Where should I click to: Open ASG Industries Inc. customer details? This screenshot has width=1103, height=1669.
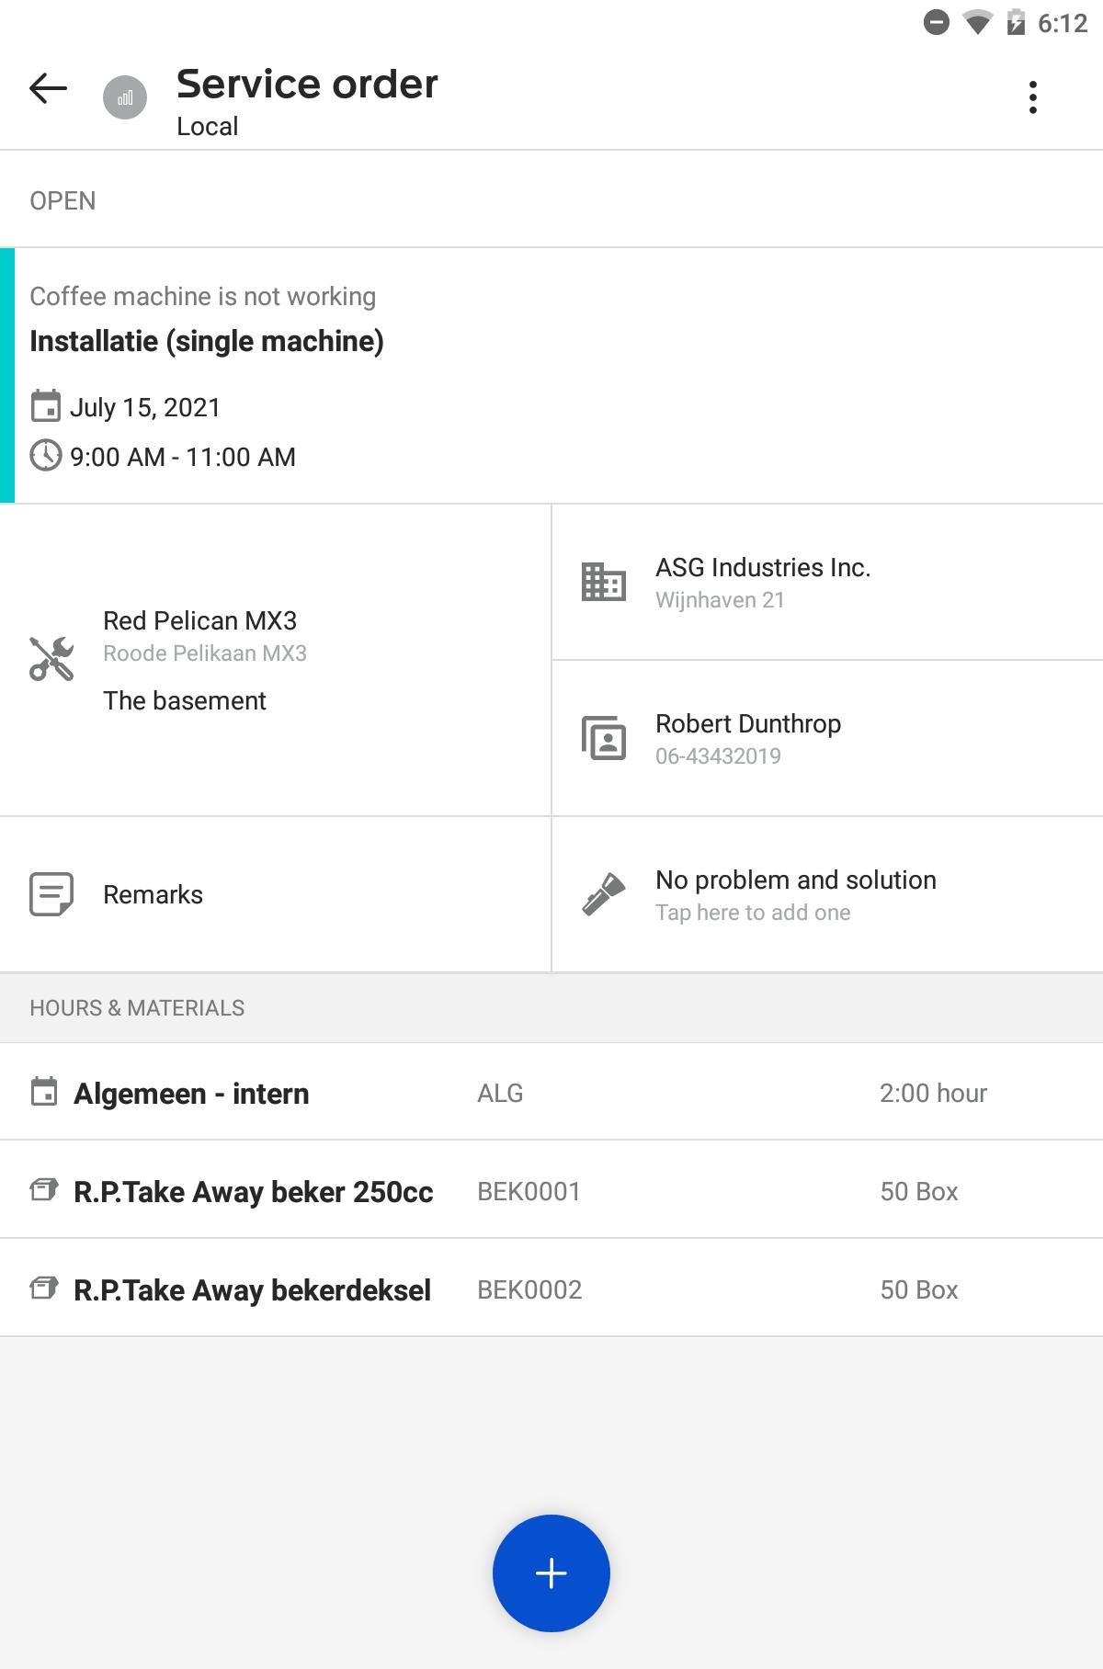pyautogui.click(x=827, y=583)
